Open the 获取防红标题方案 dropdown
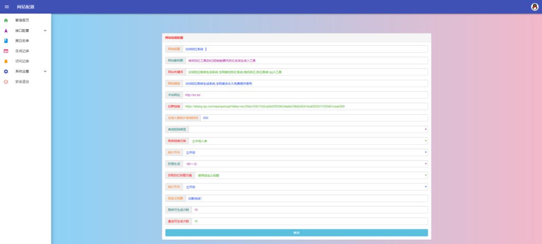Screen dimensions: 542x244 pyautogui.click(x=311, y=175)
